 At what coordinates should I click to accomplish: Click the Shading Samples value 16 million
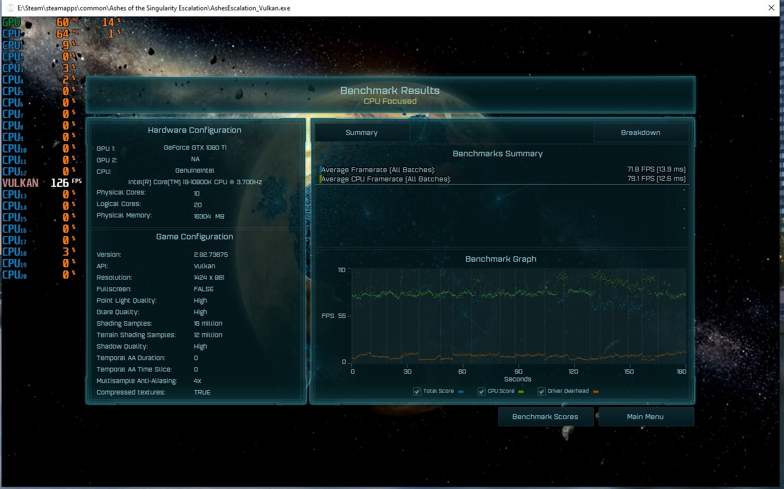208,323
